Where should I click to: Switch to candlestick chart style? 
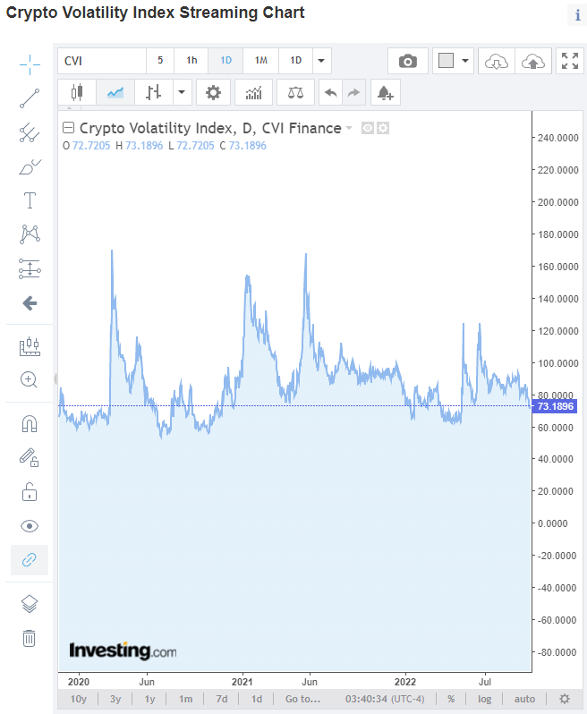pos(77,92)
